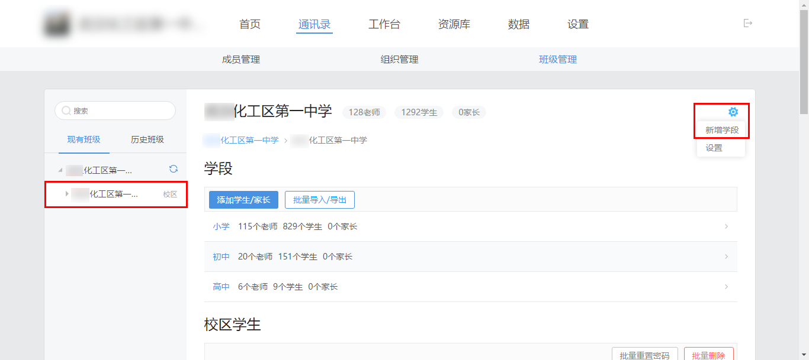Click the 批量重置密码 button

click(644, 355)
